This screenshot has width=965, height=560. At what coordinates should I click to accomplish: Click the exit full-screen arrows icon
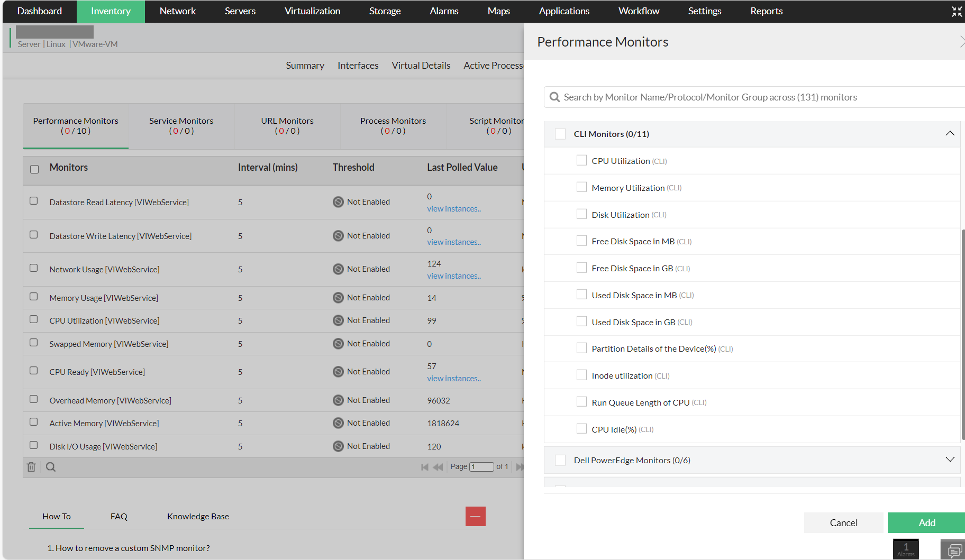click(x=957, y=12)
